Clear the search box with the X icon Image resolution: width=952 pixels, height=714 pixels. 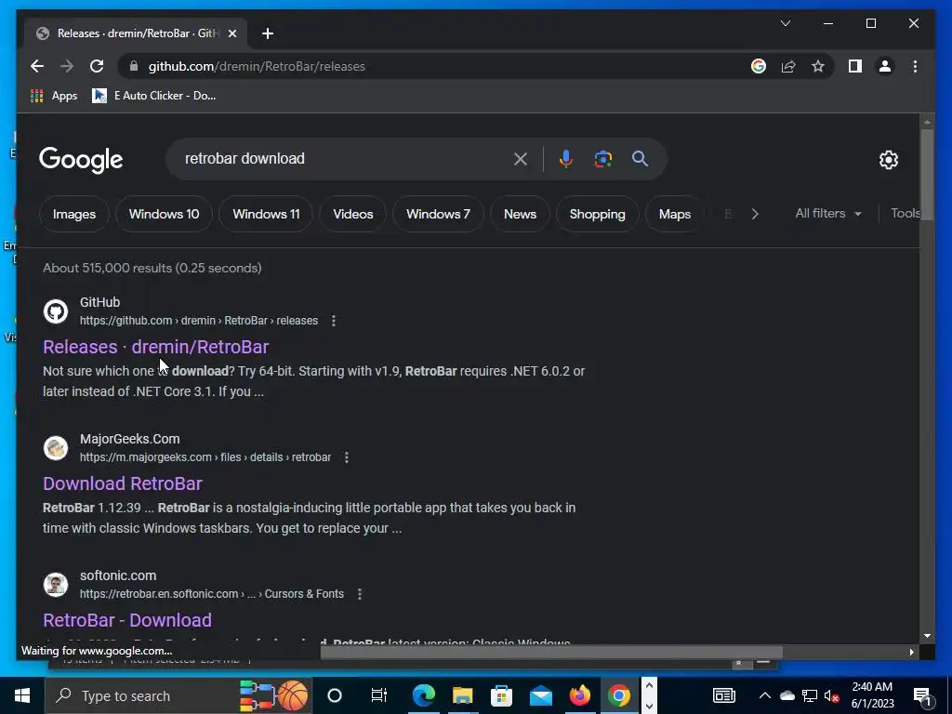pyautogui.click(x=521, y=159)
